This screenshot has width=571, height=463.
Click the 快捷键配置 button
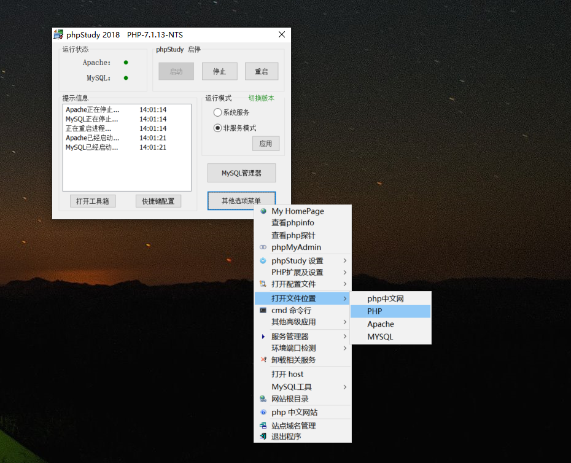pos(158,201)
